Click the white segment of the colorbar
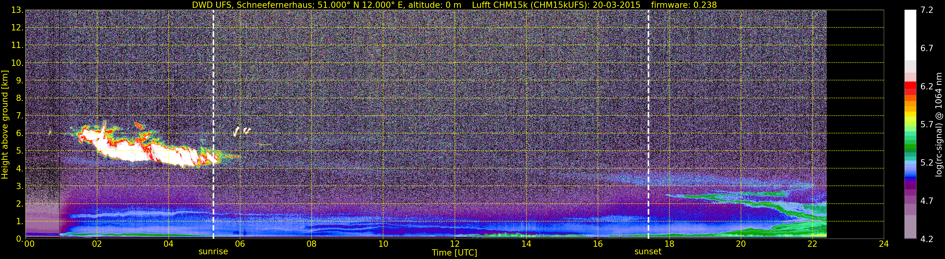Viewport: 945px width, 259px height. pos(910,35)
